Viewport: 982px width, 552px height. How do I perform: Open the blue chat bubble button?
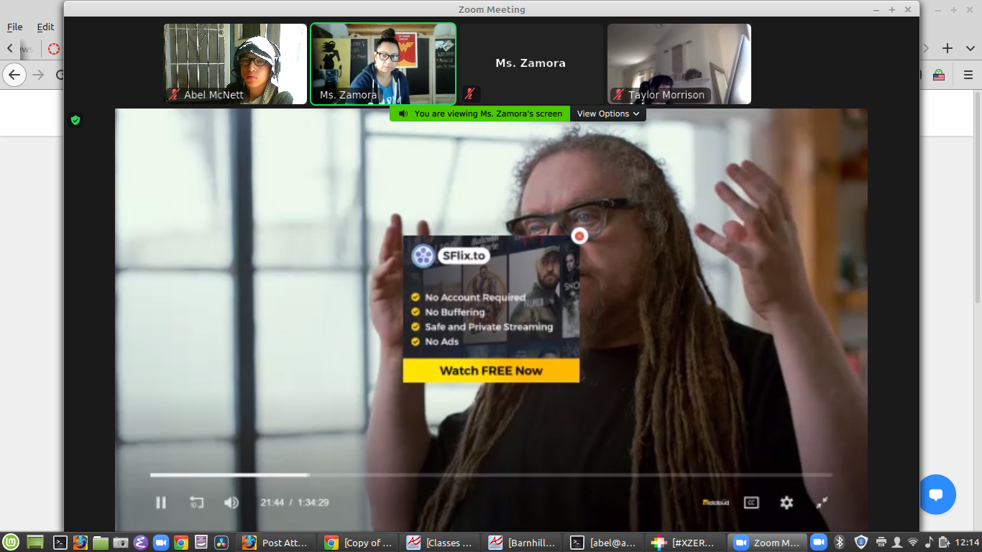[x=936, y=494]
